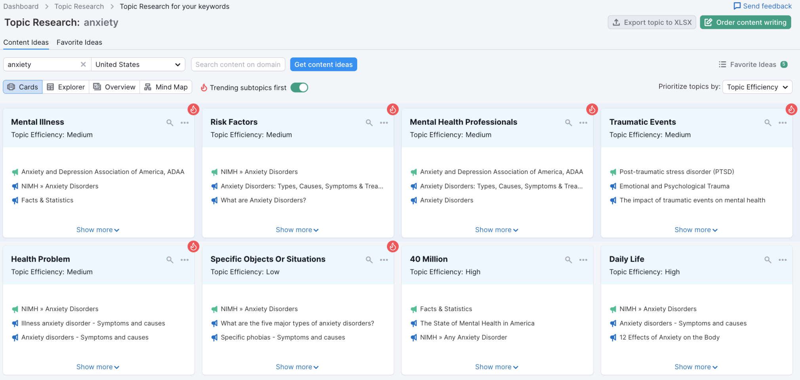Expand Show more on Risk Factors card
This screenshot has height=380, width=800.
[x=297, y=230]
